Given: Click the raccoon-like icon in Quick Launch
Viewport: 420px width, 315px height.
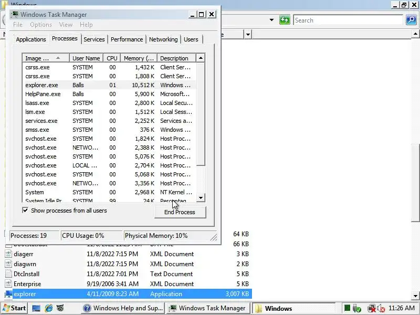Looking at the screenshot, I should pyautogui.click(x=60, y=308).
